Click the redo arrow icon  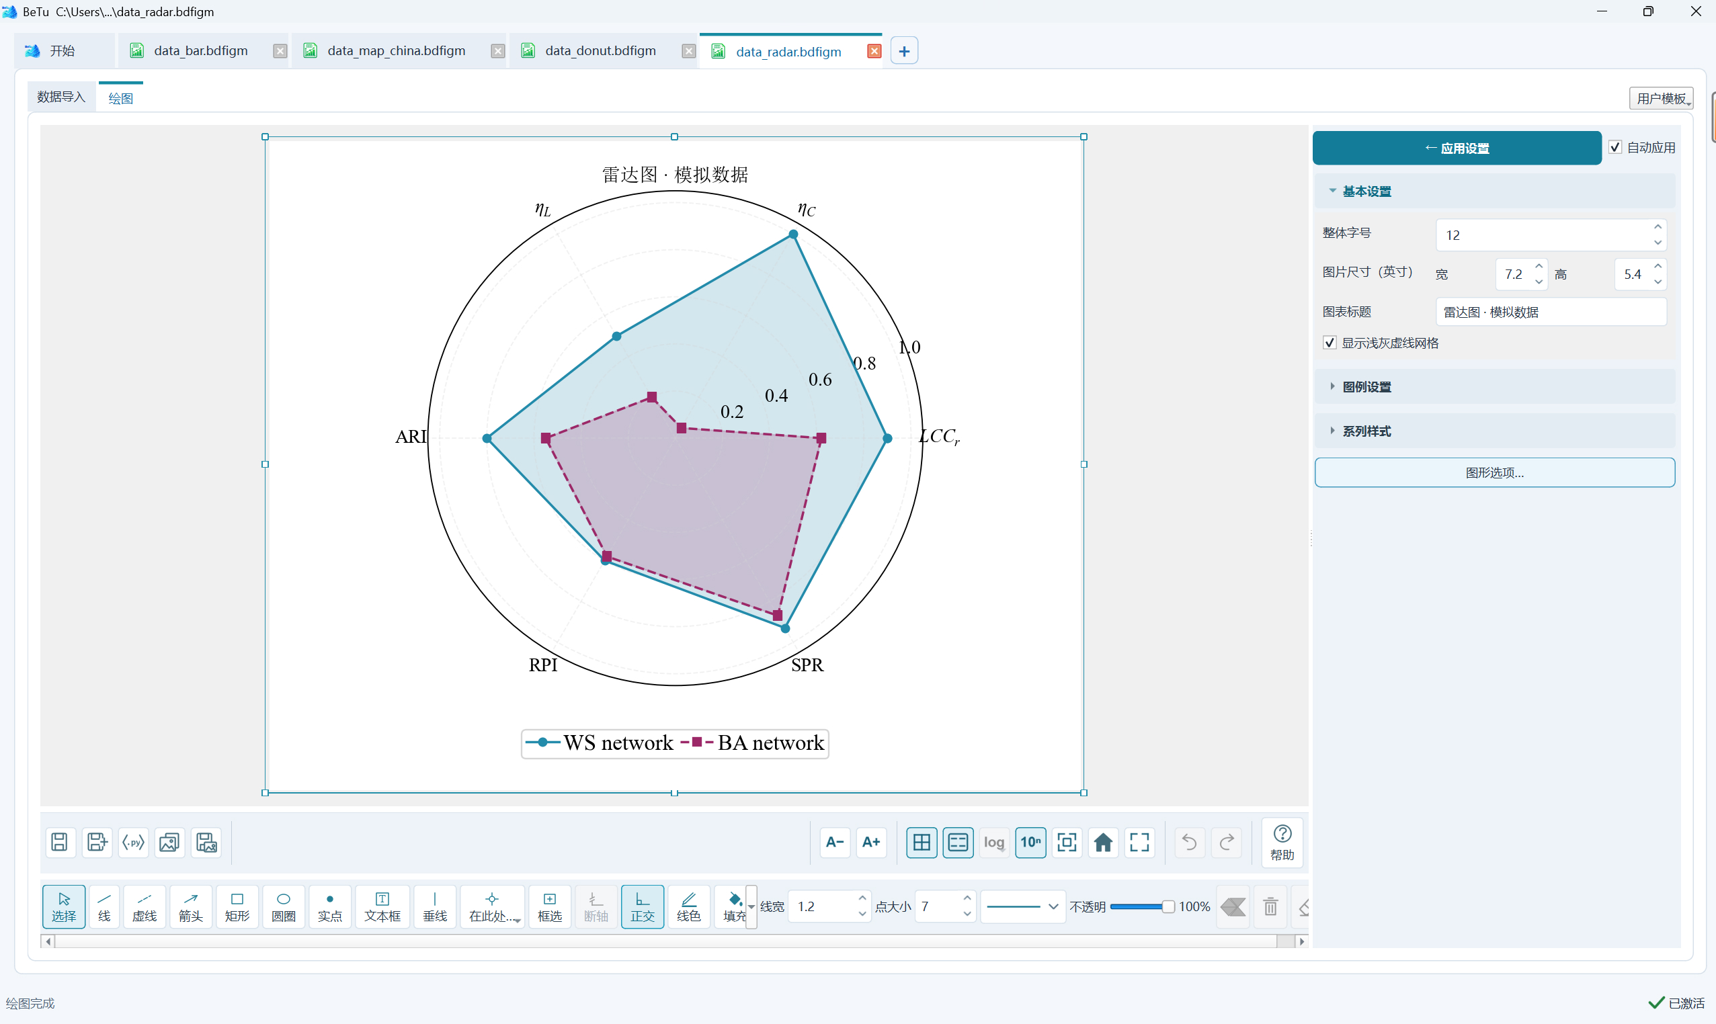(1227, 842)
